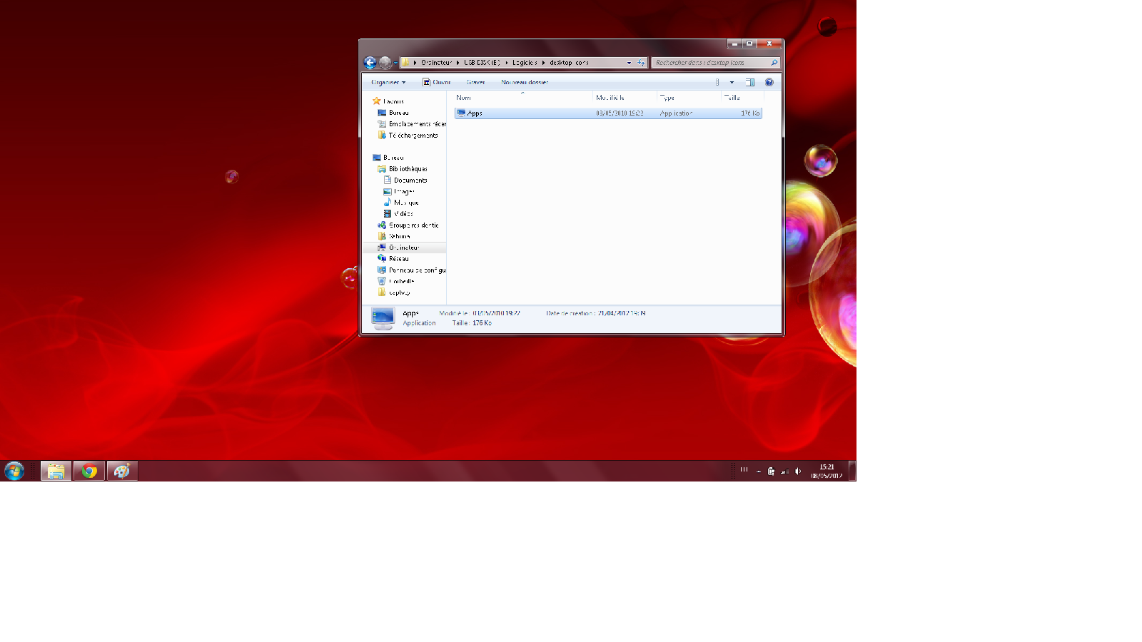
Task: Open the Paint app on taskbar
Action: point(122,471)
